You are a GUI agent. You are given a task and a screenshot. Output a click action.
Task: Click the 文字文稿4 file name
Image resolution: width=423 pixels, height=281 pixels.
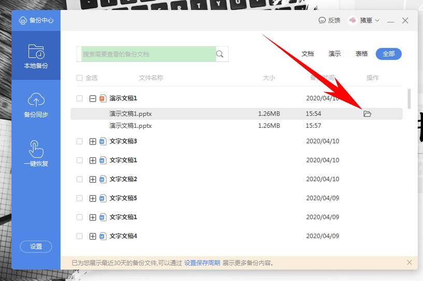[x=123, y=236]
